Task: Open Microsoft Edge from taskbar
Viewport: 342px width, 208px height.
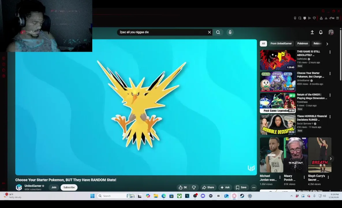Action: [x=164, y=196]
